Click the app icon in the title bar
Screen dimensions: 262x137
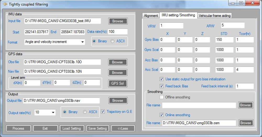pyautogui.click(x=5, y=4)
